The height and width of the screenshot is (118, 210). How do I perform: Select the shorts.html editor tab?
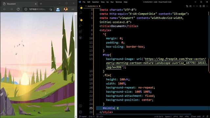pos(93,6)
